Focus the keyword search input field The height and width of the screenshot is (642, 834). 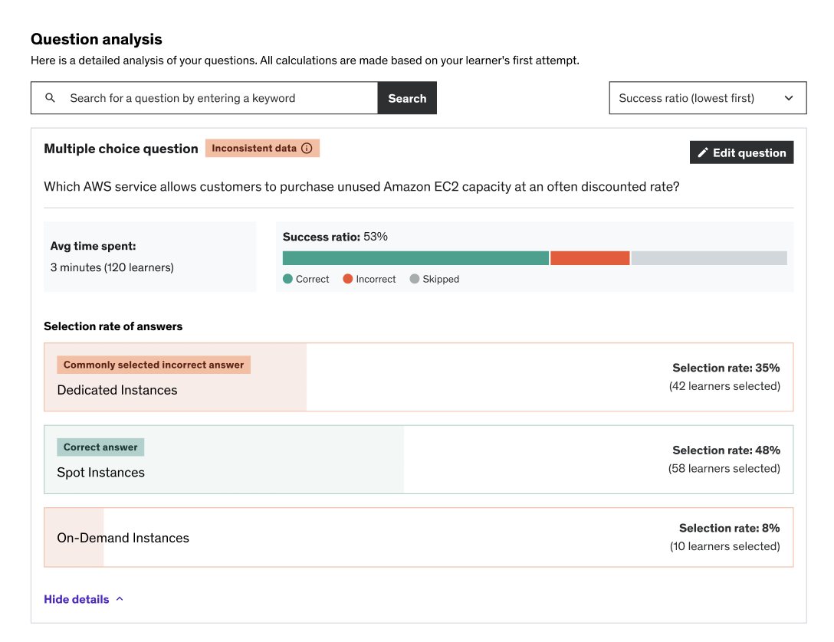pyautogui.click(x=221, y=98)
